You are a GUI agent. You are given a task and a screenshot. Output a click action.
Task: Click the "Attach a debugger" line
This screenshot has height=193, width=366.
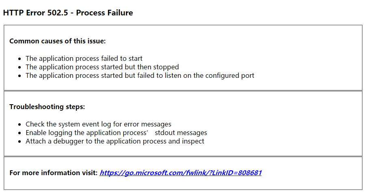point(115,141)
